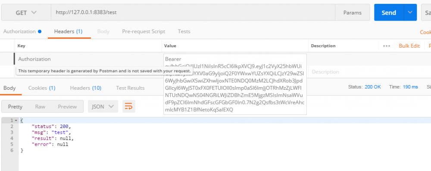Toggle the line wrap icon

point(128,106)
